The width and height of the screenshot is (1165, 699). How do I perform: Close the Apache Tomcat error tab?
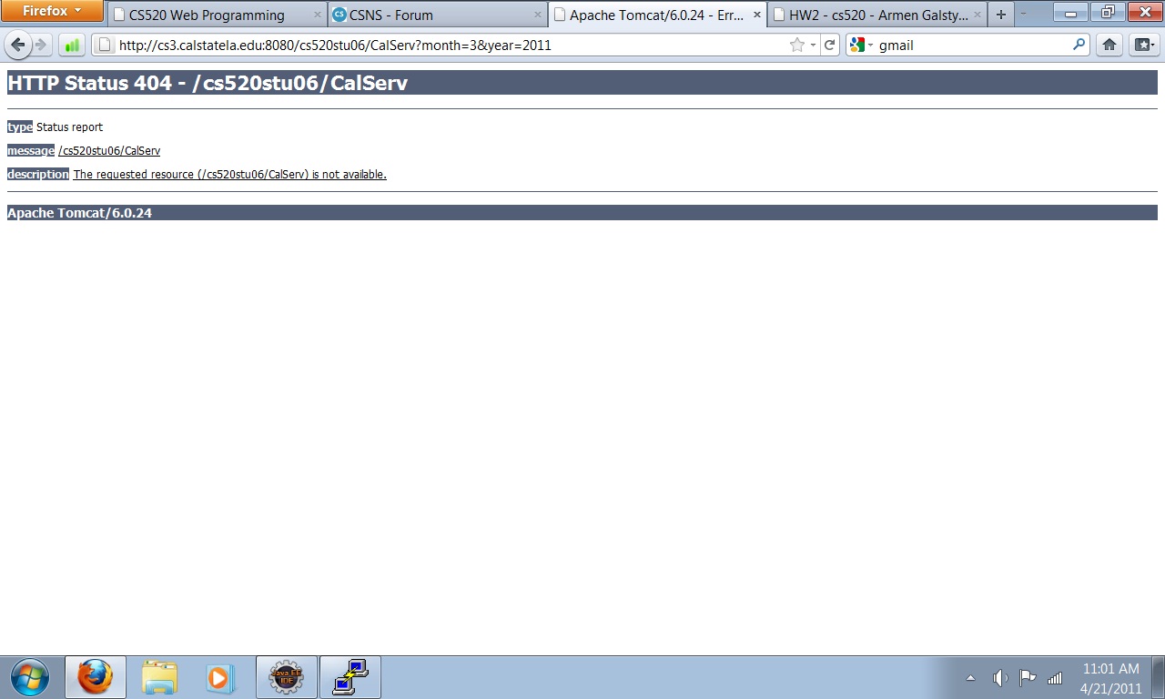tap(757, 15)
